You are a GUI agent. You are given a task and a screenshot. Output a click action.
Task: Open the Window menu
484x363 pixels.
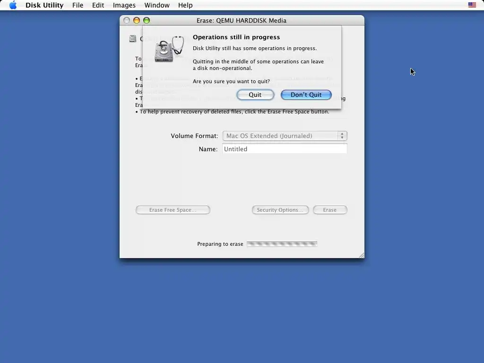pyautogui.click(x=157, y=5)
